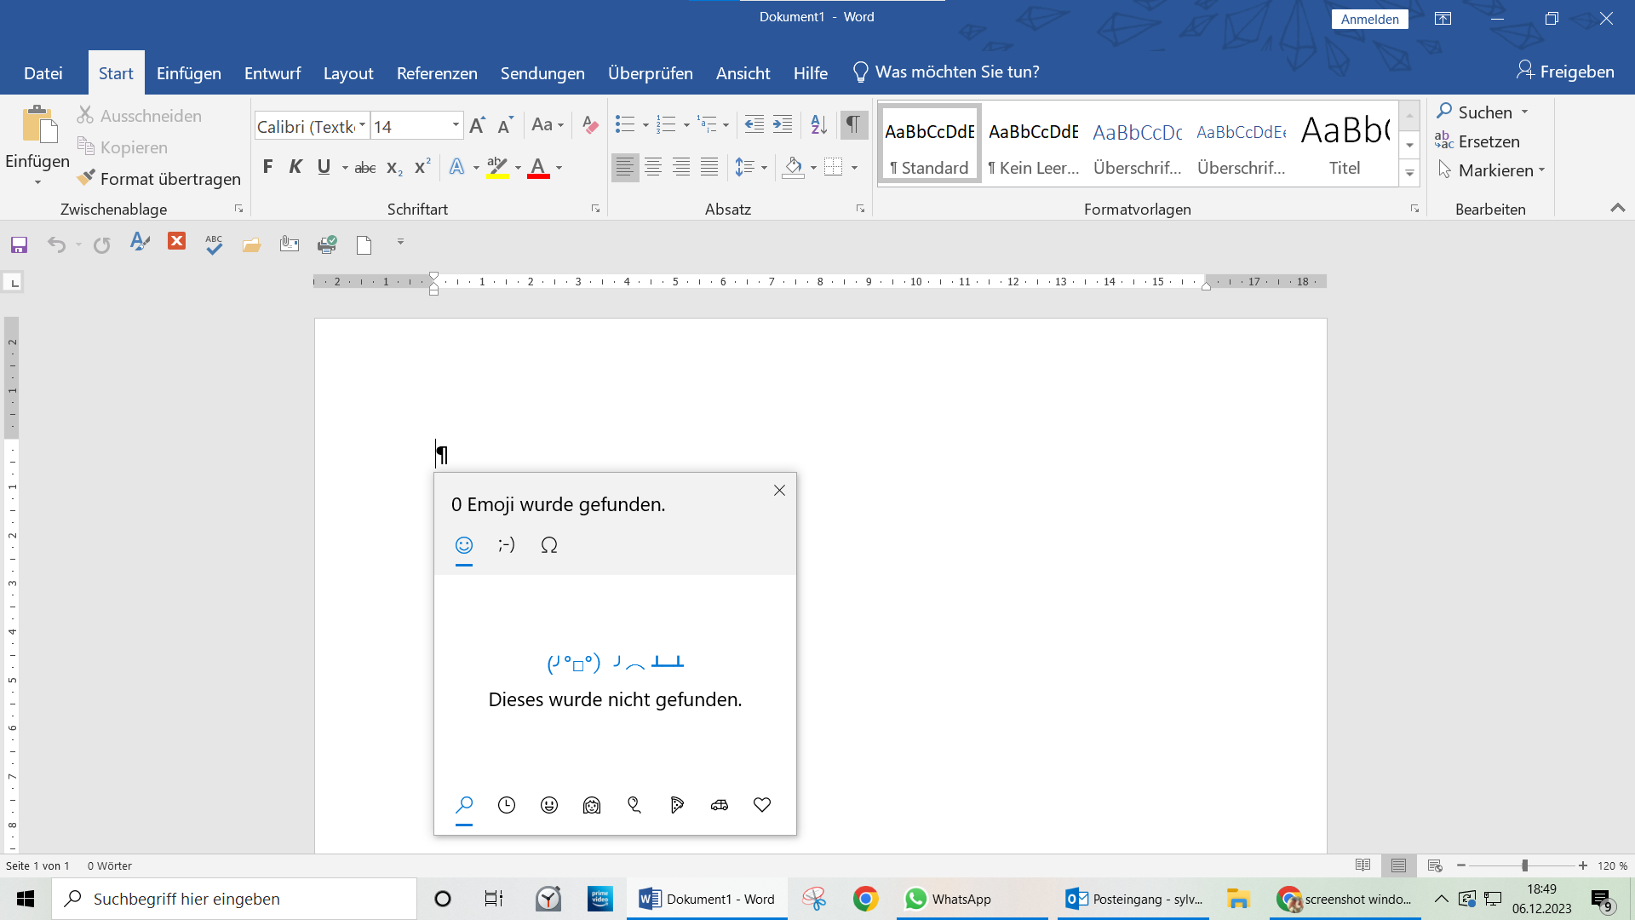The image size is (1635, 920).
Task: Open the Symbols omega tab in emoji panel
Action: pos(549,545)
